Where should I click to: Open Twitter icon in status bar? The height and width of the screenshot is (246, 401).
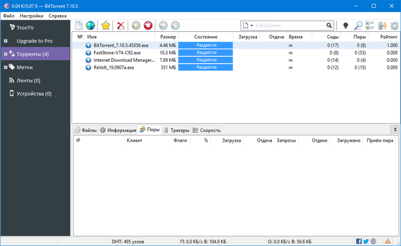(x=366, y=241)
